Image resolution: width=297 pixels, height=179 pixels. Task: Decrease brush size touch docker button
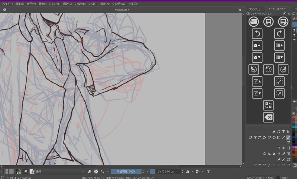coord(257,93)
